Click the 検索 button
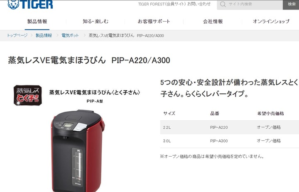This screenshot has height=192, width=299. click(291, 5)
